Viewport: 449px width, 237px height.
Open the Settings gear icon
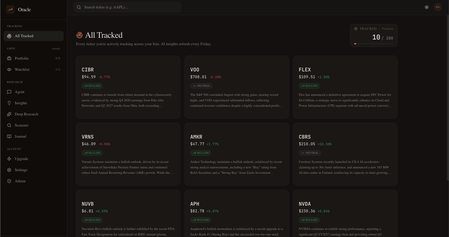coord(9,170)
